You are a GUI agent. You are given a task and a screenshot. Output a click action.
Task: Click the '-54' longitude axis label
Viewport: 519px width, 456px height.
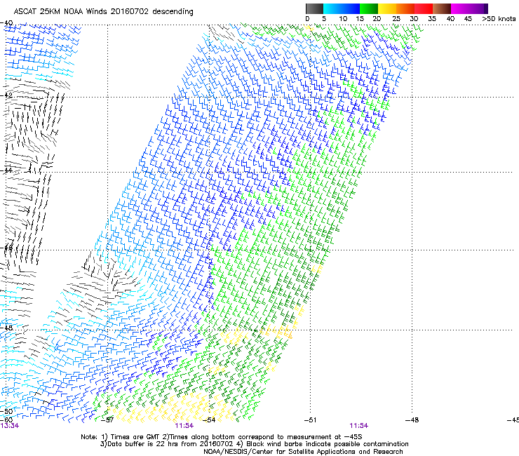(209, 420)
